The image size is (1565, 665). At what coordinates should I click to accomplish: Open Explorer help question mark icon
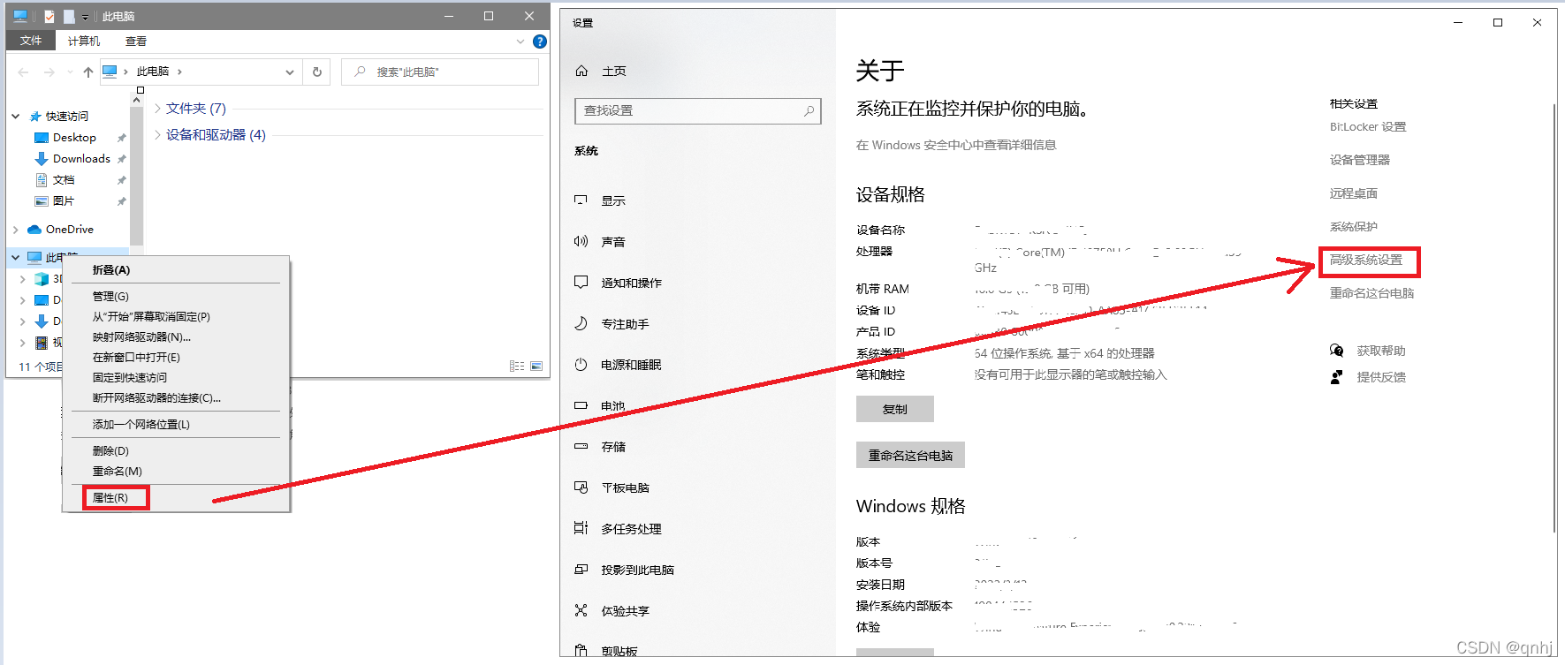[x=540, y=42]
